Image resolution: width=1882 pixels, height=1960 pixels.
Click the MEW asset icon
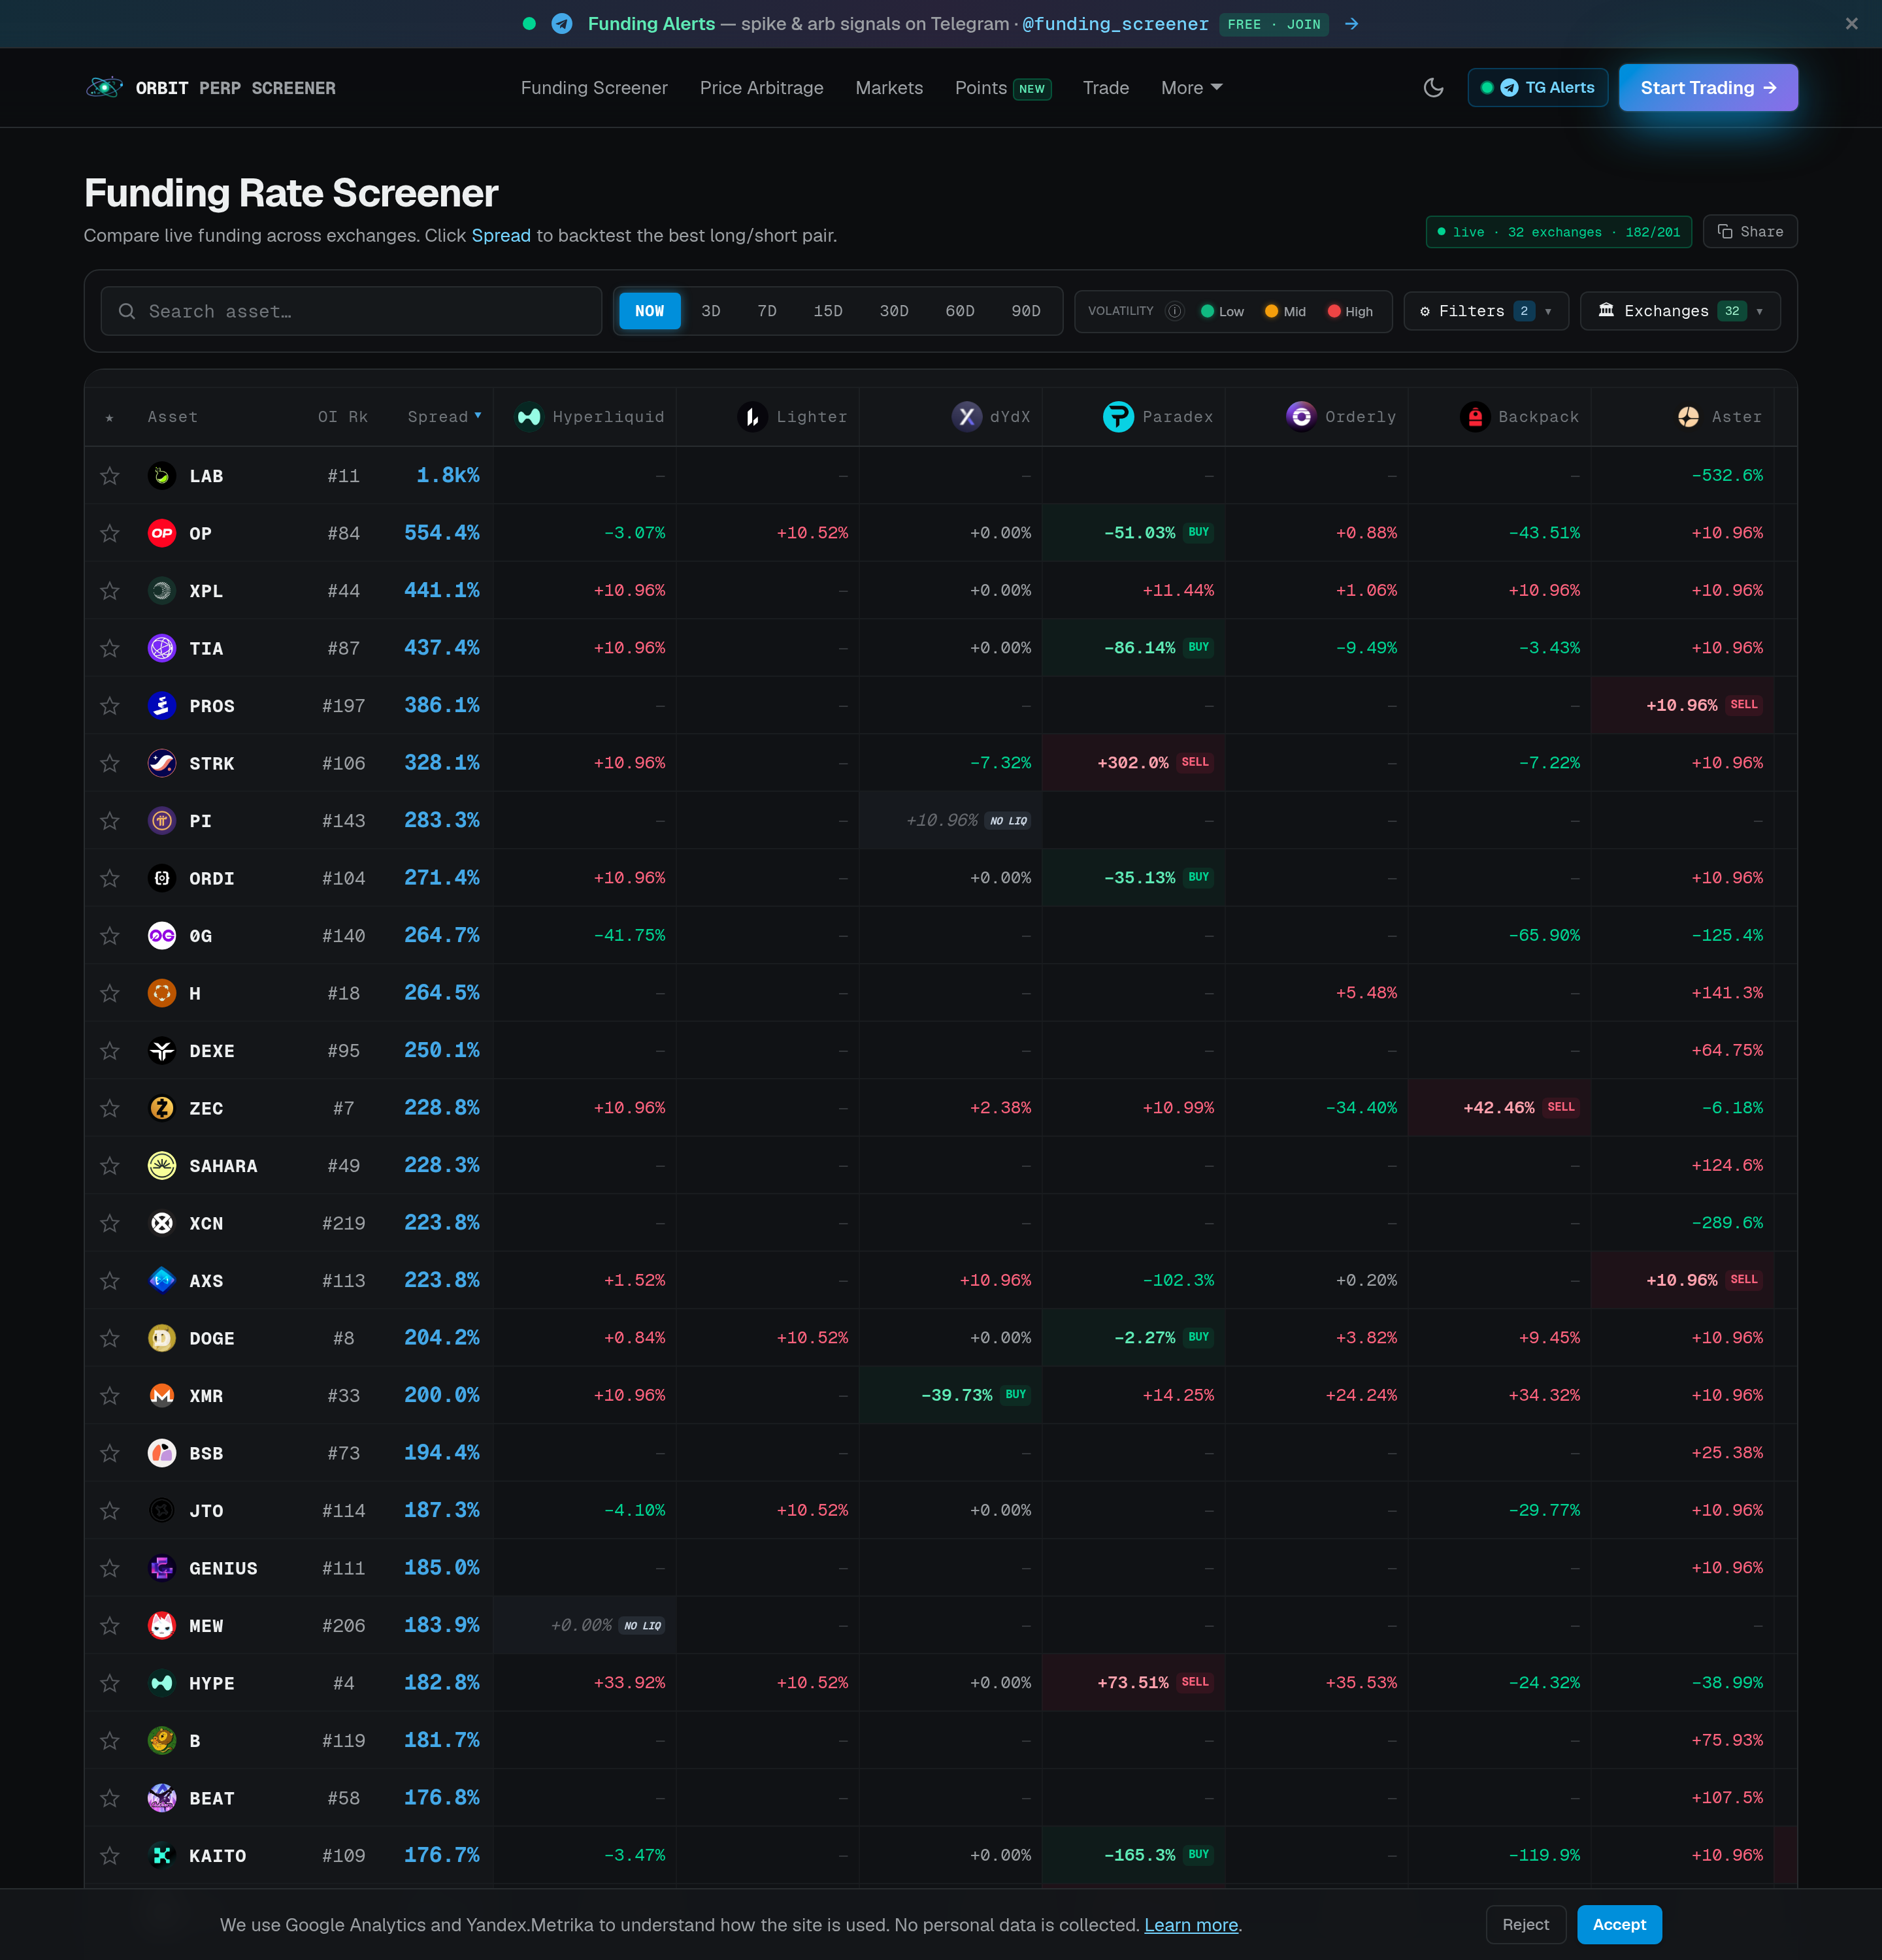pos(162,1625)
